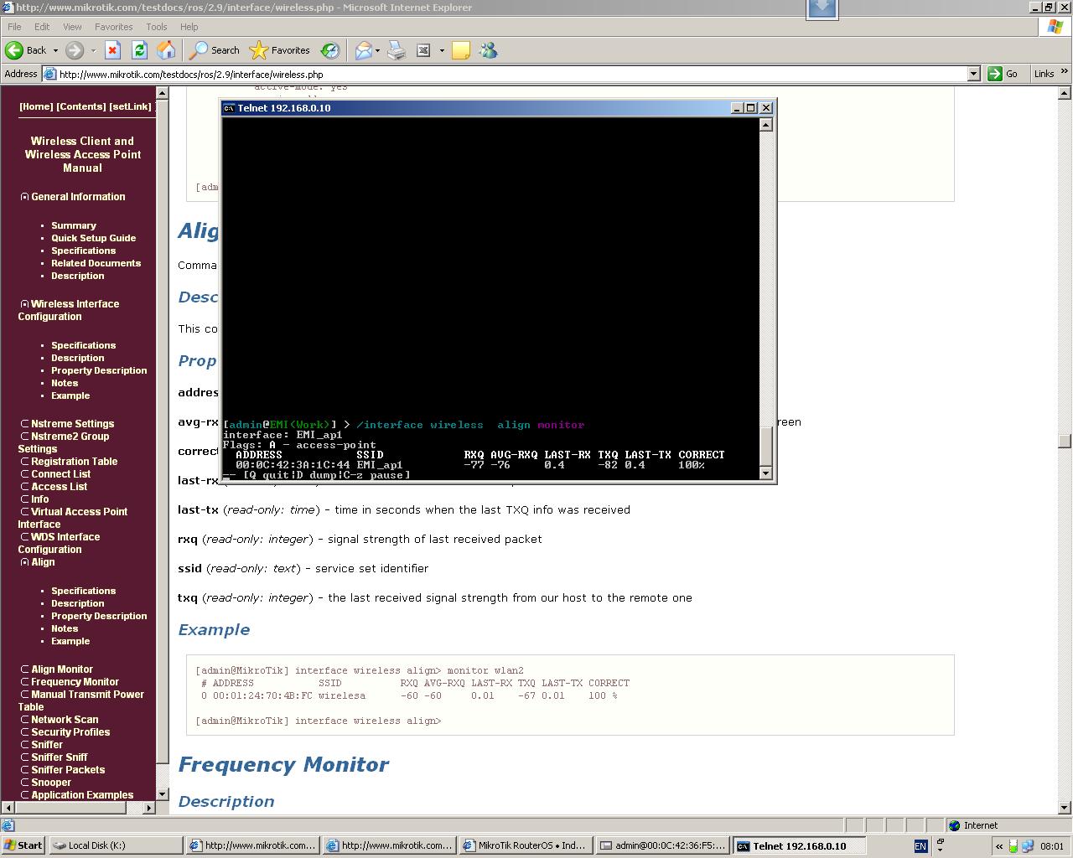1073x858 pixels.
Task: Click the History toolbar icon
Action: coord(330,50)
